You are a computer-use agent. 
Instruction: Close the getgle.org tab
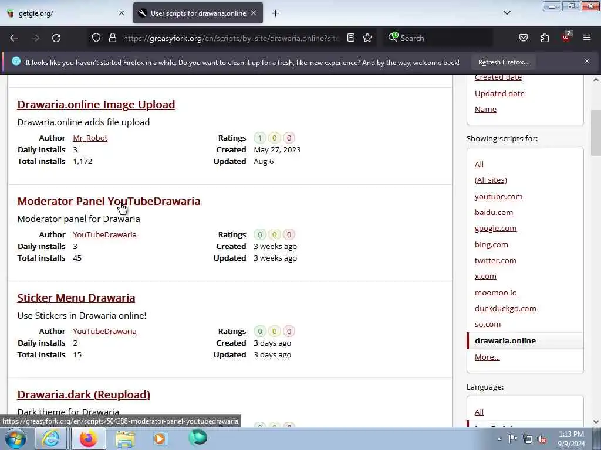(x=121, y=13)
